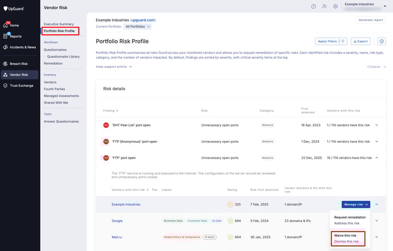Click the Export button

[360, 41]
